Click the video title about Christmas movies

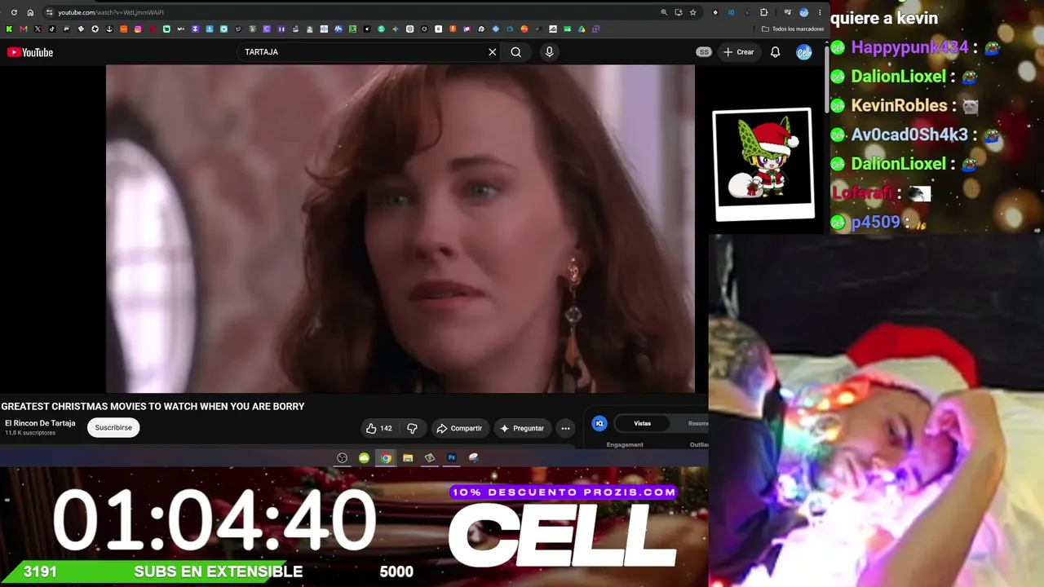tap(153, 406)
